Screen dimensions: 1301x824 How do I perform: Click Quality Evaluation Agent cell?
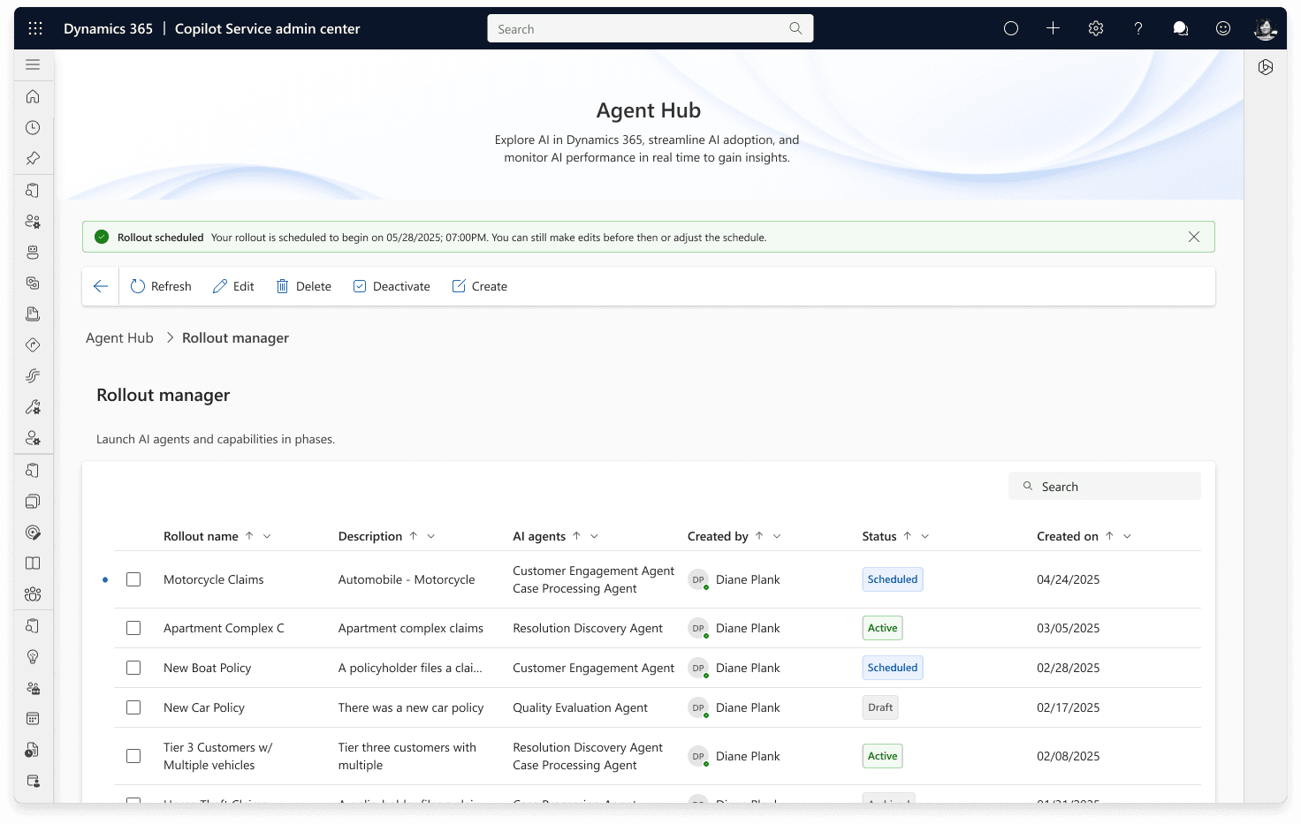pyautogui.click(x=580, y=707)
